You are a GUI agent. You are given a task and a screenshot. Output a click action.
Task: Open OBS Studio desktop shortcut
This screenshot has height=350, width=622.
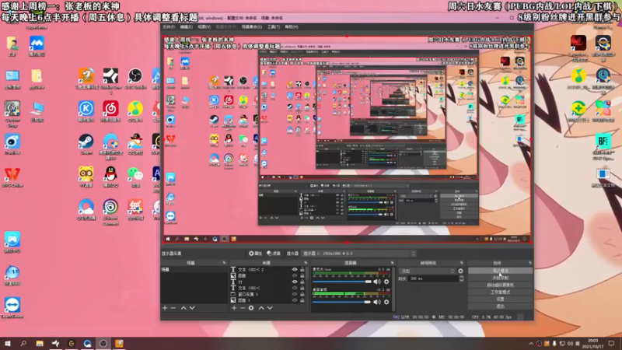pos(135,79)
